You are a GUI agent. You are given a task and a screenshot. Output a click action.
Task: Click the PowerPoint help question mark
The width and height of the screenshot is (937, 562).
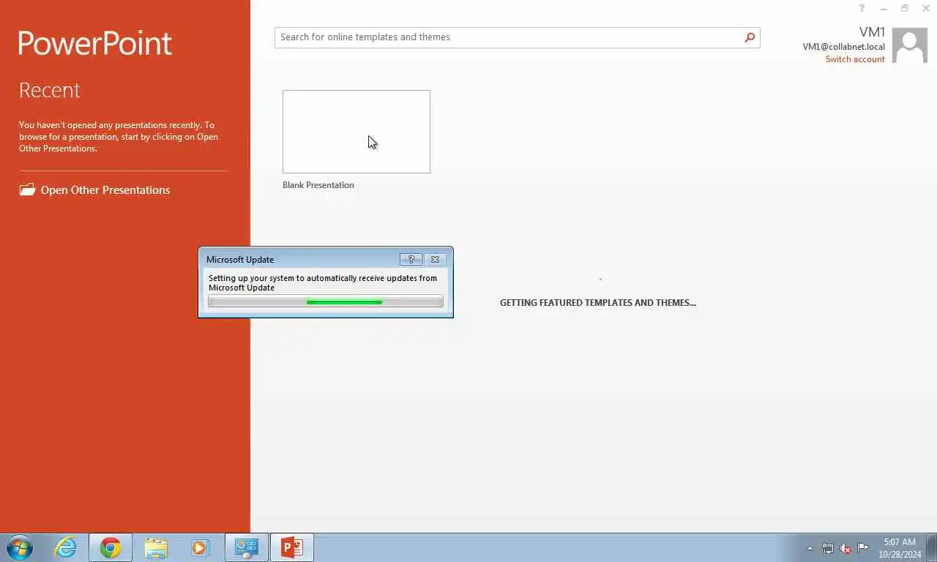pos(862,8)
